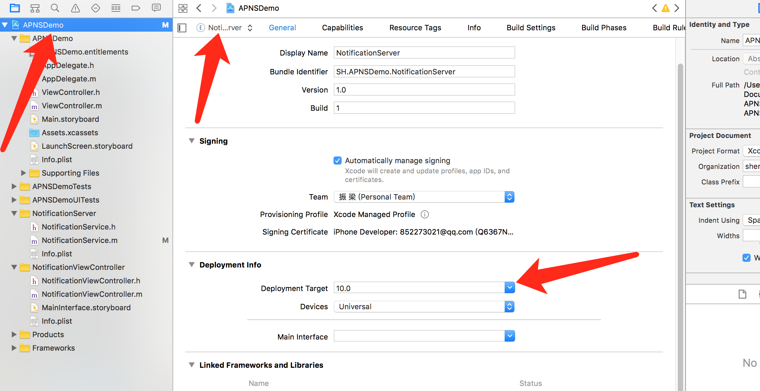Switch to the Resource Tags tab
This screenshot has width=760, height=391.
coord(415,28)
